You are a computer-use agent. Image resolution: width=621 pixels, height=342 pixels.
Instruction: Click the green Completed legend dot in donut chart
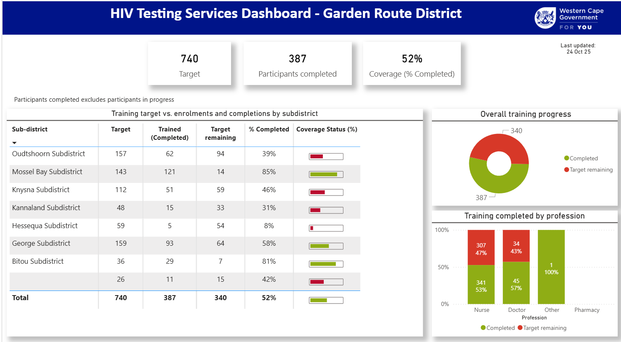pos(566,158)
